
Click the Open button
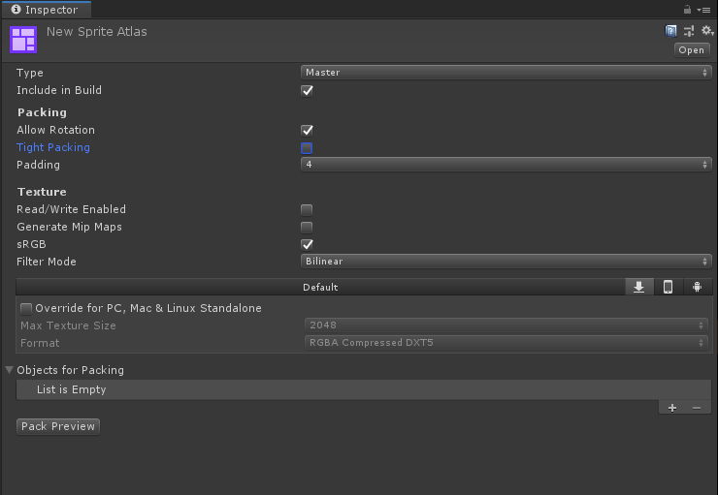click(x=692, y=49)
